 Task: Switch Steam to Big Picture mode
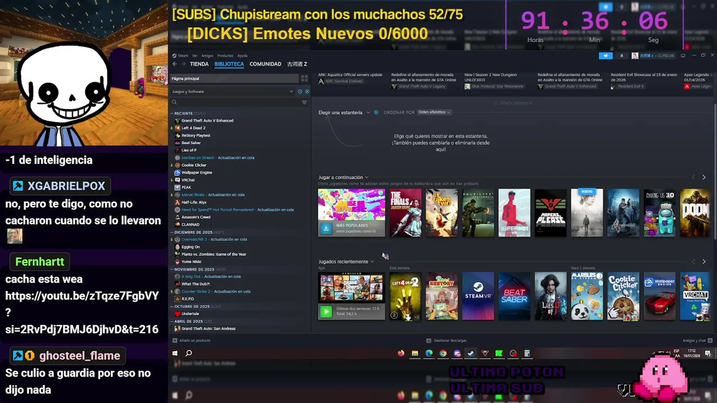[683, 55]
